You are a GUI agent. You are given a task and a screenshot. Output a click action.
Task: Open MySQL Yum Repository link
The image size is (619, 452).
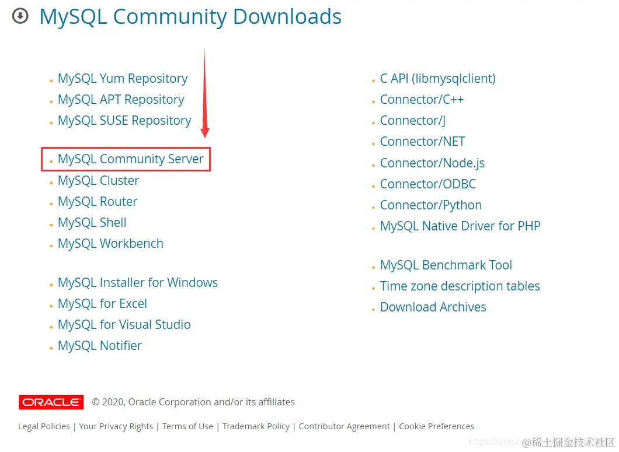click(x=123, y=79)
